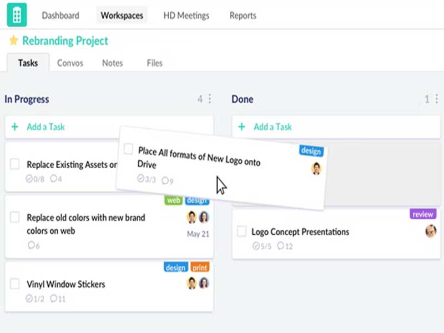Mark Vinyl Window Stickers task complete
The width and height of the screenshot is (444, 333).
pyautogui.click(x=15, y=284)
